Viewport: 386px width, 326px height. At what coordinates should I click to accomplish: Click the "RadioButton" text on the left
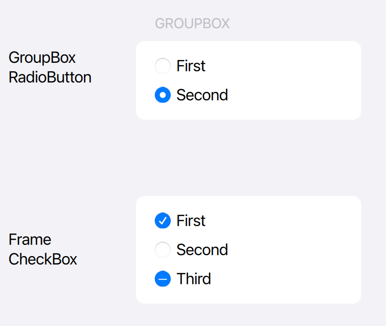pos(50,77)
